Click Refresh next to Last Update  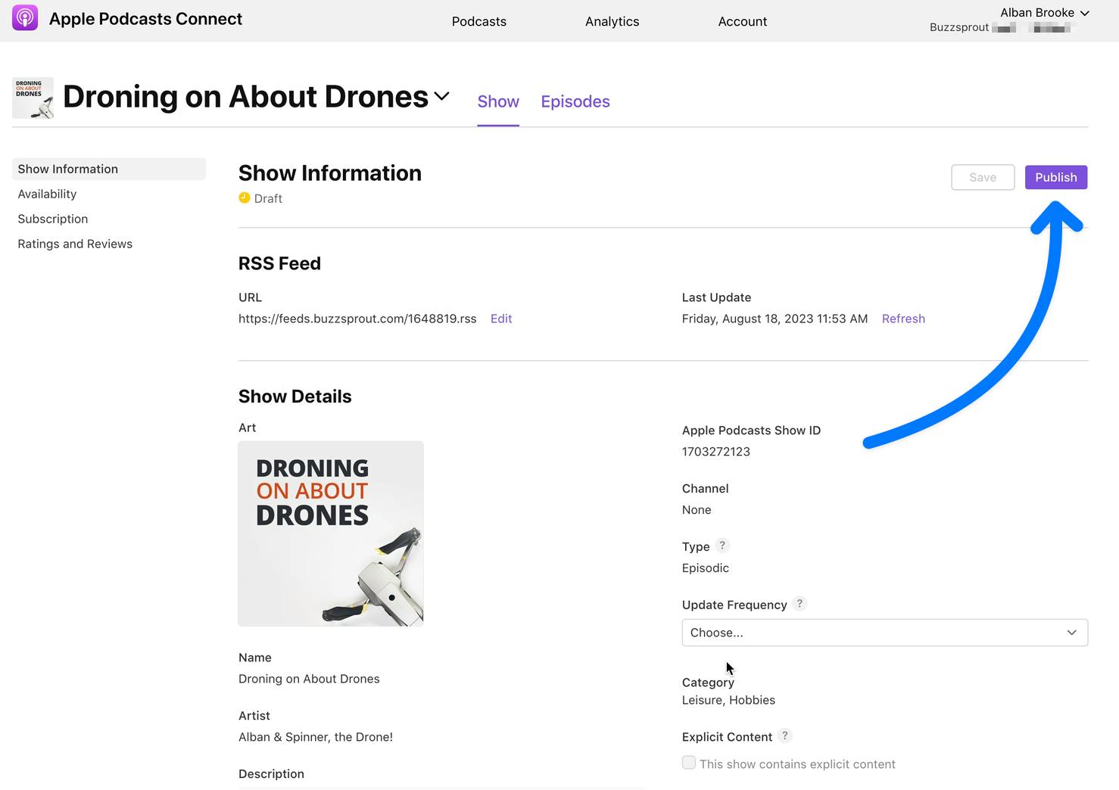902,318
